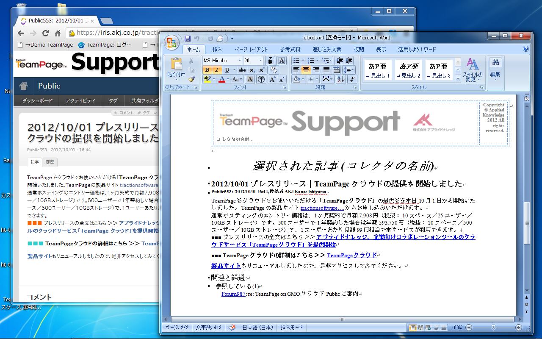This screenshot has width=542, height=339.
Task: Switch to the 差し込み文書 ribbon tab
Action: coord(327,50)
